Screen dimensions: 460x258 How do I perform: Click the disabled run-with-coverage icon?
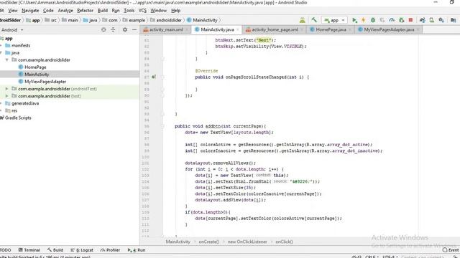click(x=382, y=20)
